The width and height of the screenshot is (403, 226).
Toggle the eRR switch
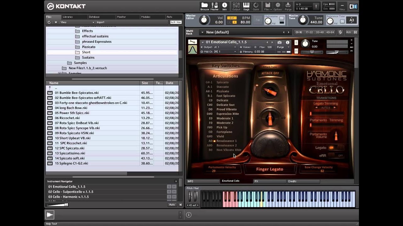tap(336, 155)
